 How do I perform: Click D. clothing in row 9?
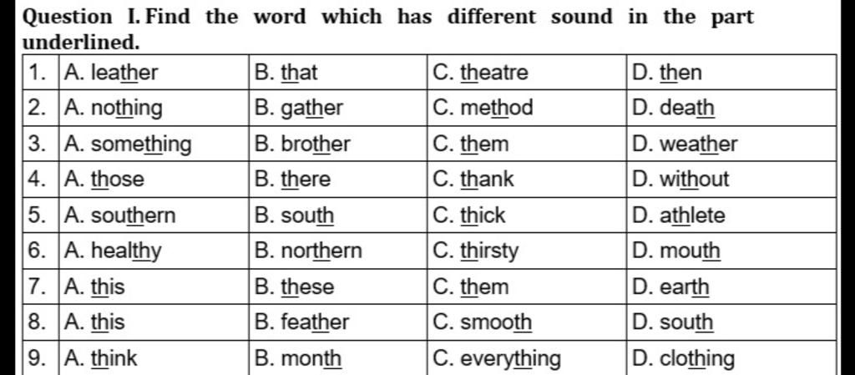(683, 359)
